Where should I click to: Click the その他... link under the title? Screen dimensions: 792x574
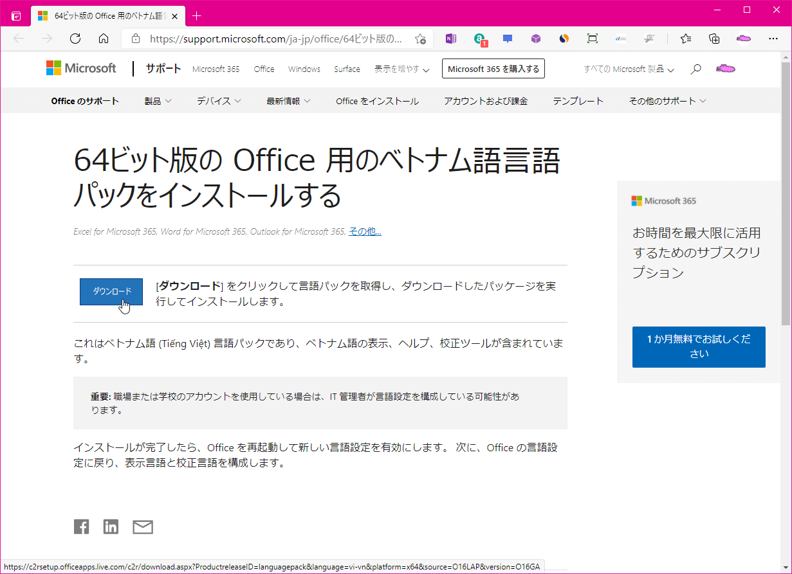click(x=365, y=231)
